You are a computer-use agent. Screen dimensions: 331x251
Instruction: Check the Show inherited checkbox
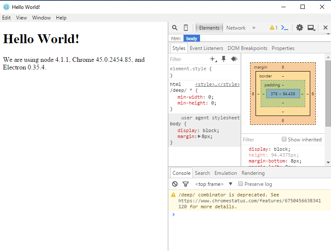pos(284,140)
